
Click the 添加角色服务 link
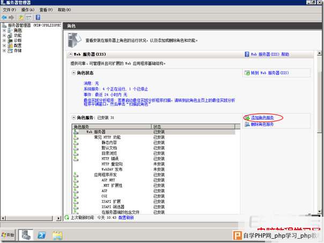point(262,117)
